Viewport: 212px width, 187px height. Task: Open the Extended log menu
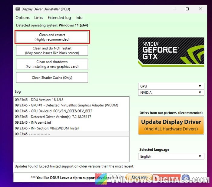pyautogui.click(x=59, y=18)
